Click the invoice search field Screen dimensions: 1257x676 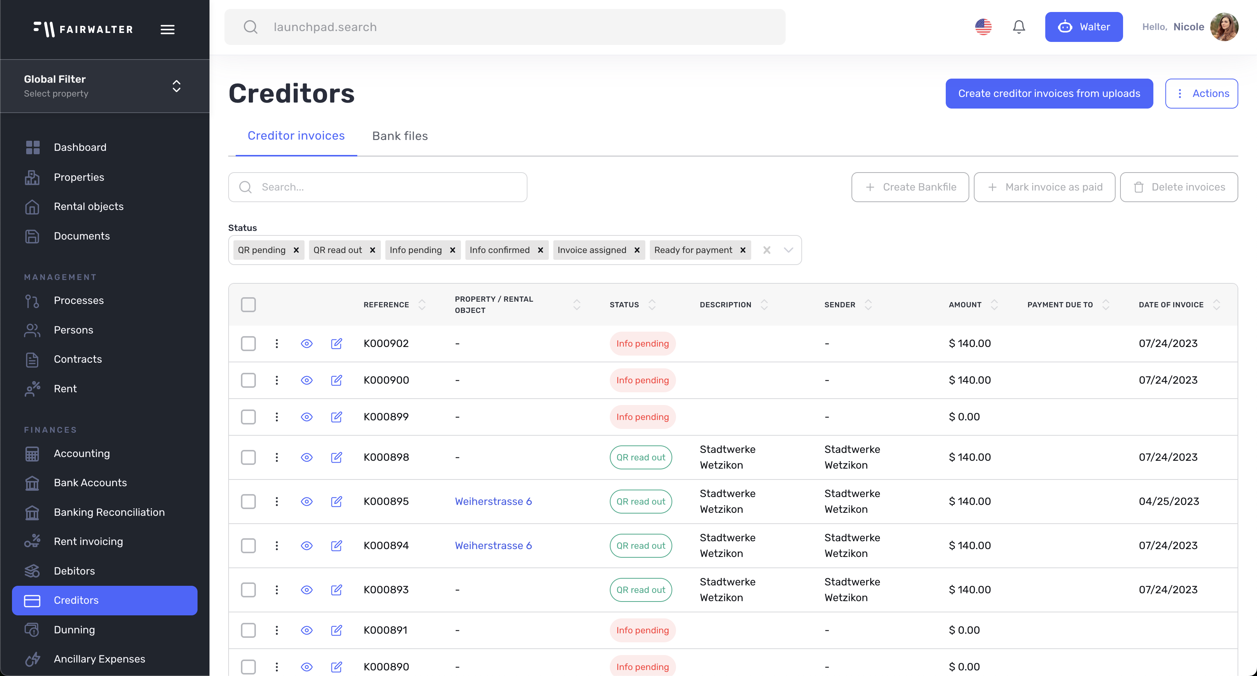[x=377, y=187]
